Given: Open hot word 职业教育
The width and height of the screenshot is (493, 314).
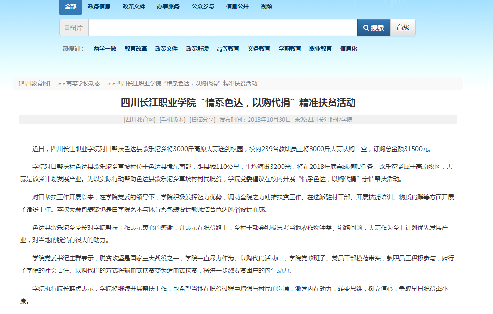Looking at the screenshot, I should point(321,49).
